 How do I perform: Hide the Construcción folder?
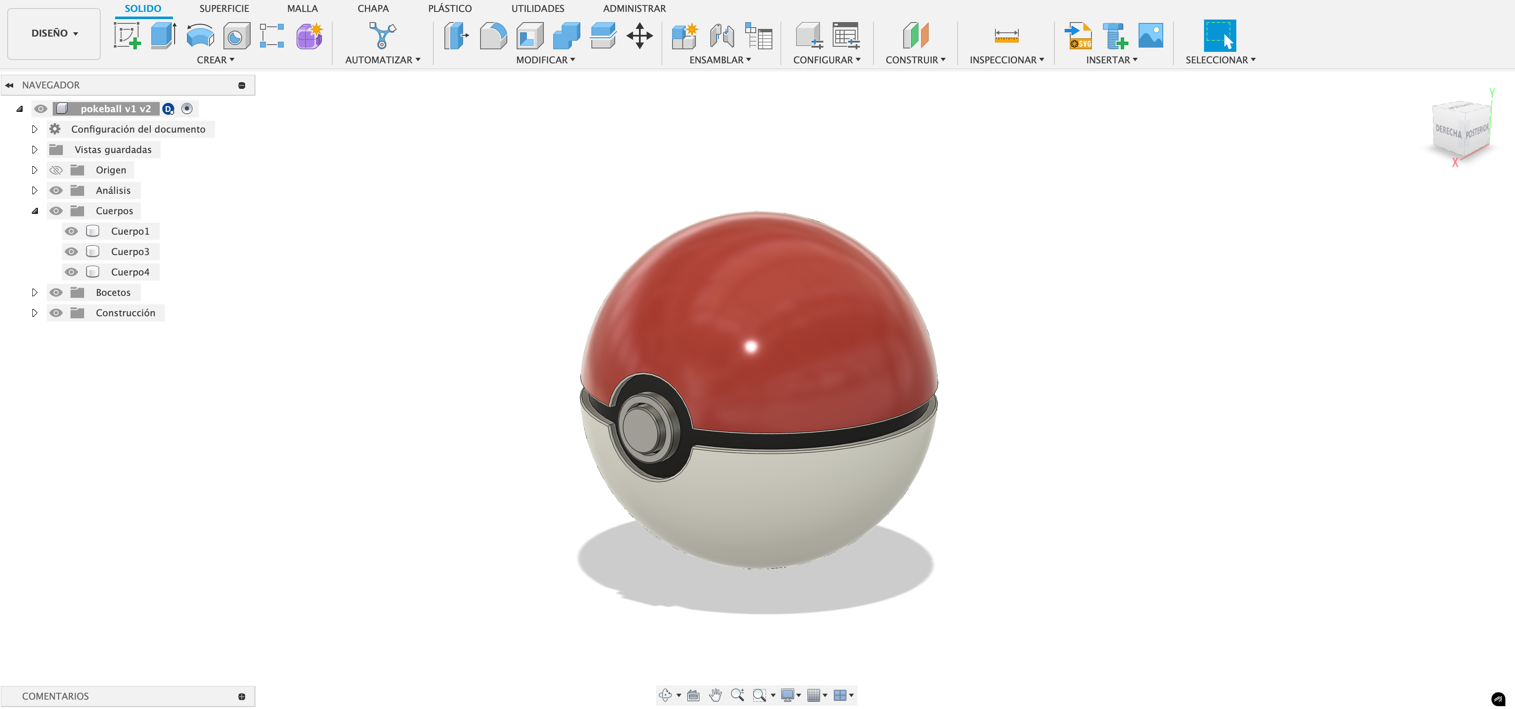(x=56, y=313)
